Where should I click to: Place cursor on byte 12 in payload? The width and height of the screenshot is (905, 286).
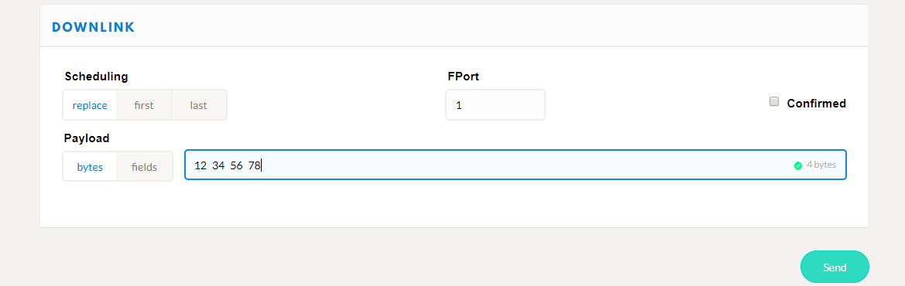click(201, 166)
